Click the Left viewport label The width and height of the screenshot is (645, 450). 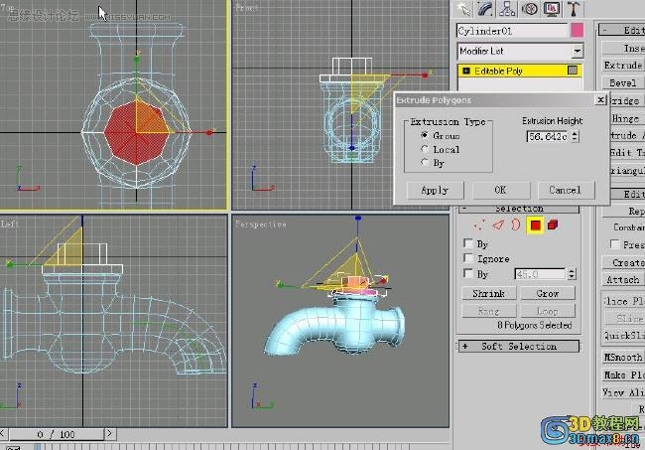(x=9, y=224)
